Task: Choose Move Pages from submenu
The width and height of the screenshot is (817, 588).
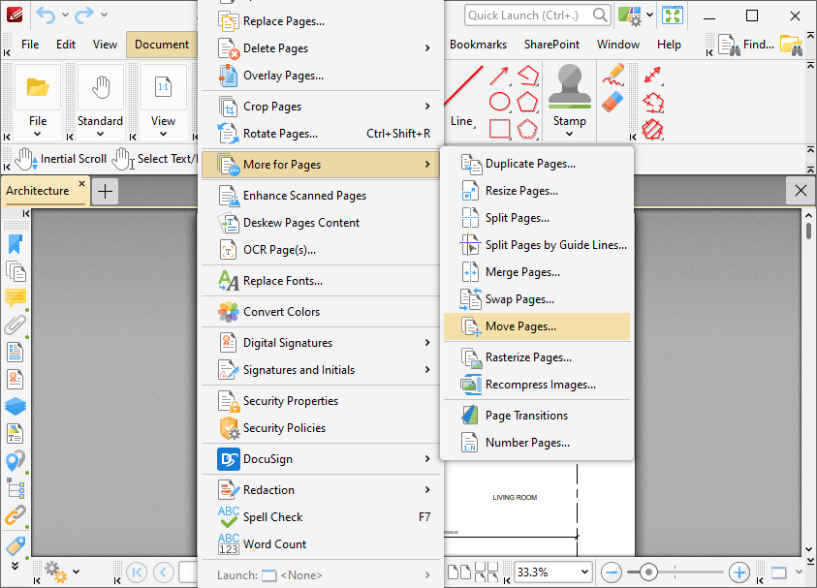Action: [537, 326]
